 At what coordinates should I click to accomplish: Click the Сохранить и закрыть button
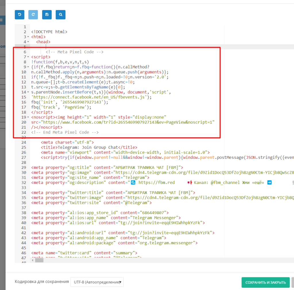266,282
